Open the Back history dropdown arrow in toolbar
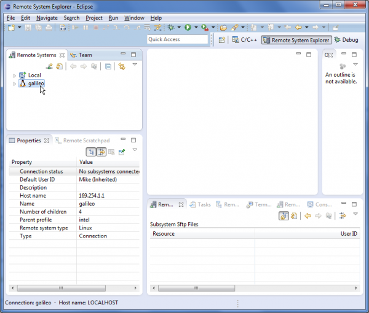This screenshot has width=369, height=313. pos(307,28)
